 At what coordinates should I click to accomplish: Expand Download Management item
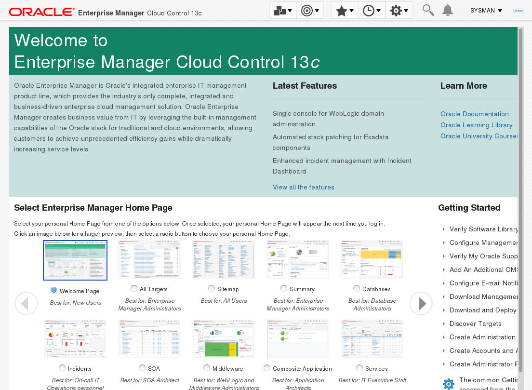(444, 296)
